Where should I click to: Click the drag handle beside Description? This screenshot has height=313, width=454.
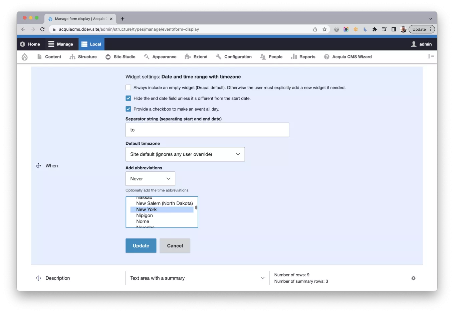pyautogui.click(x=38, y=278)
